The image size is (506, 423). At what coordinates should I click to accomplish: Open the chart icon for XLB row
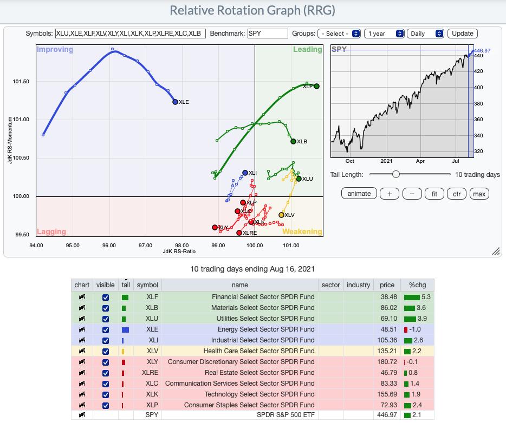[x=82, y=308]
